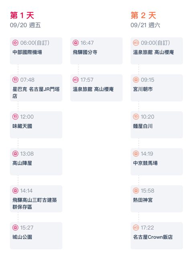Click the attraction icon beside 13:08
Viewport: 193px width, 256px height.
click(x=15, y=154)
